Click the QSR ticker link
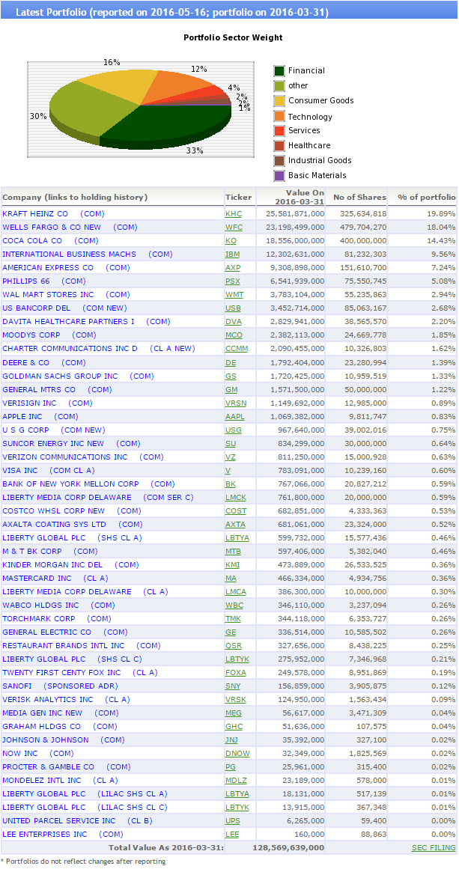The image size is (459, 869). coord(233,647)
